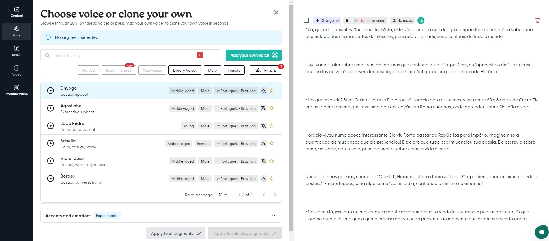
Task: Star the Agostinho voice as favorite
Action: [271, 108]
